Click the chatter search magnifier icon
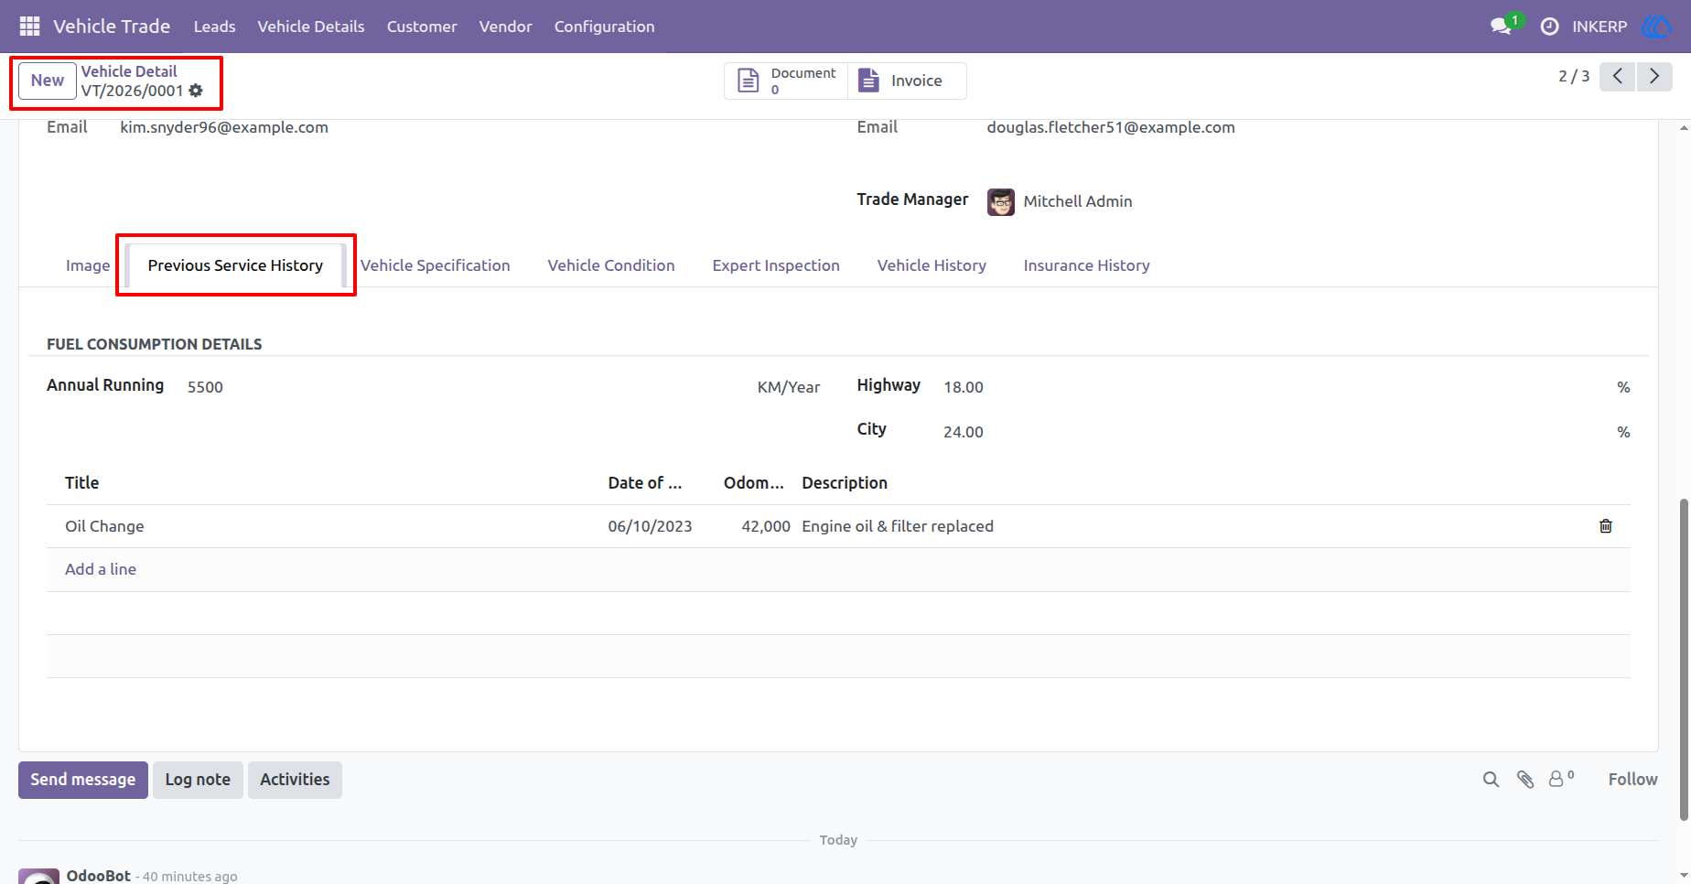This screenshot has width=1691, height=884. tap(1491, 780)
